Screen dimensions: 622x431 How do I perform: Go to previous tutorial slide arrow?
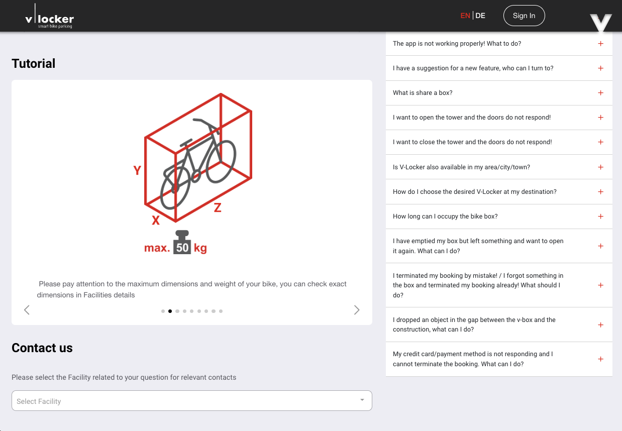tap(27, 310)
